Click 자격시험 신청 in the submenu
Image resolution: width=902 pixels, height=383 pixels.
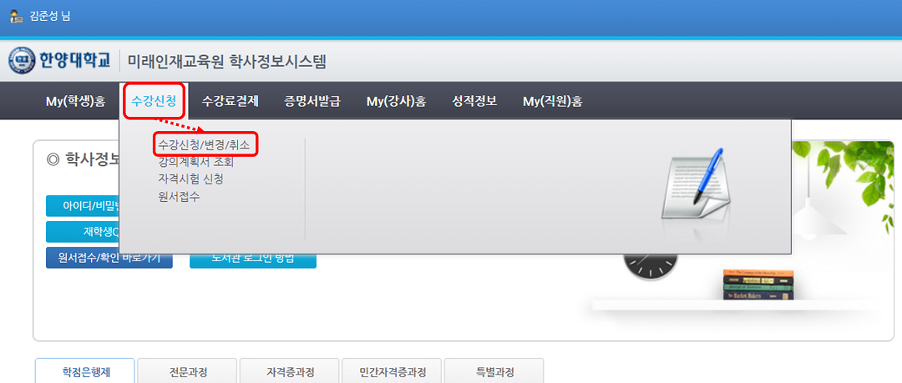pos(190,179)
